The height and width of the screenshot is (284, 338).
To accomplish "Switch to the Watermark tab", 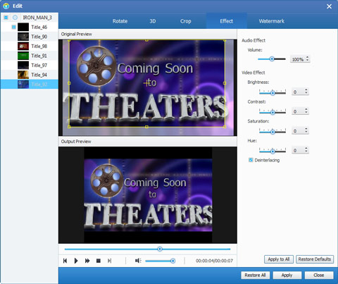I will [x=272, y=21].
